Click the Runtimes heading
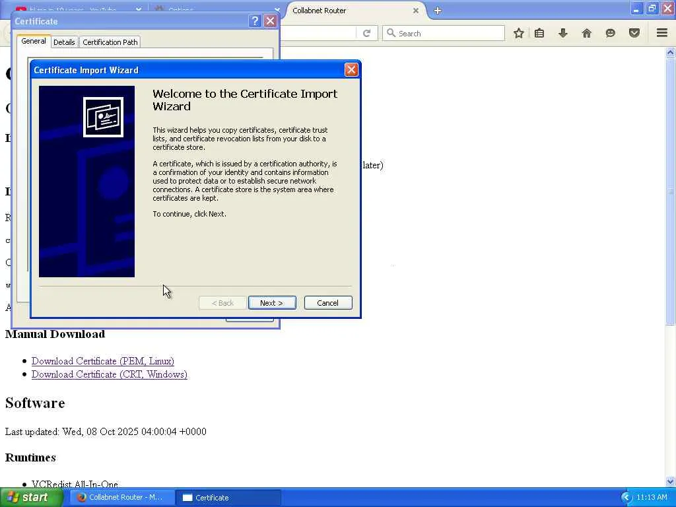The width and height of the screenshot is (676, 507). 30,457
